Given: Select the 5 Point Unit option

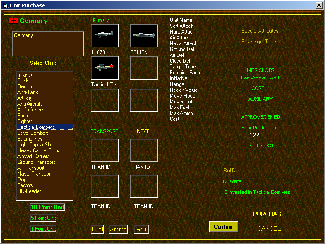Looking at the screenshot, I should (x=43, y=218).
